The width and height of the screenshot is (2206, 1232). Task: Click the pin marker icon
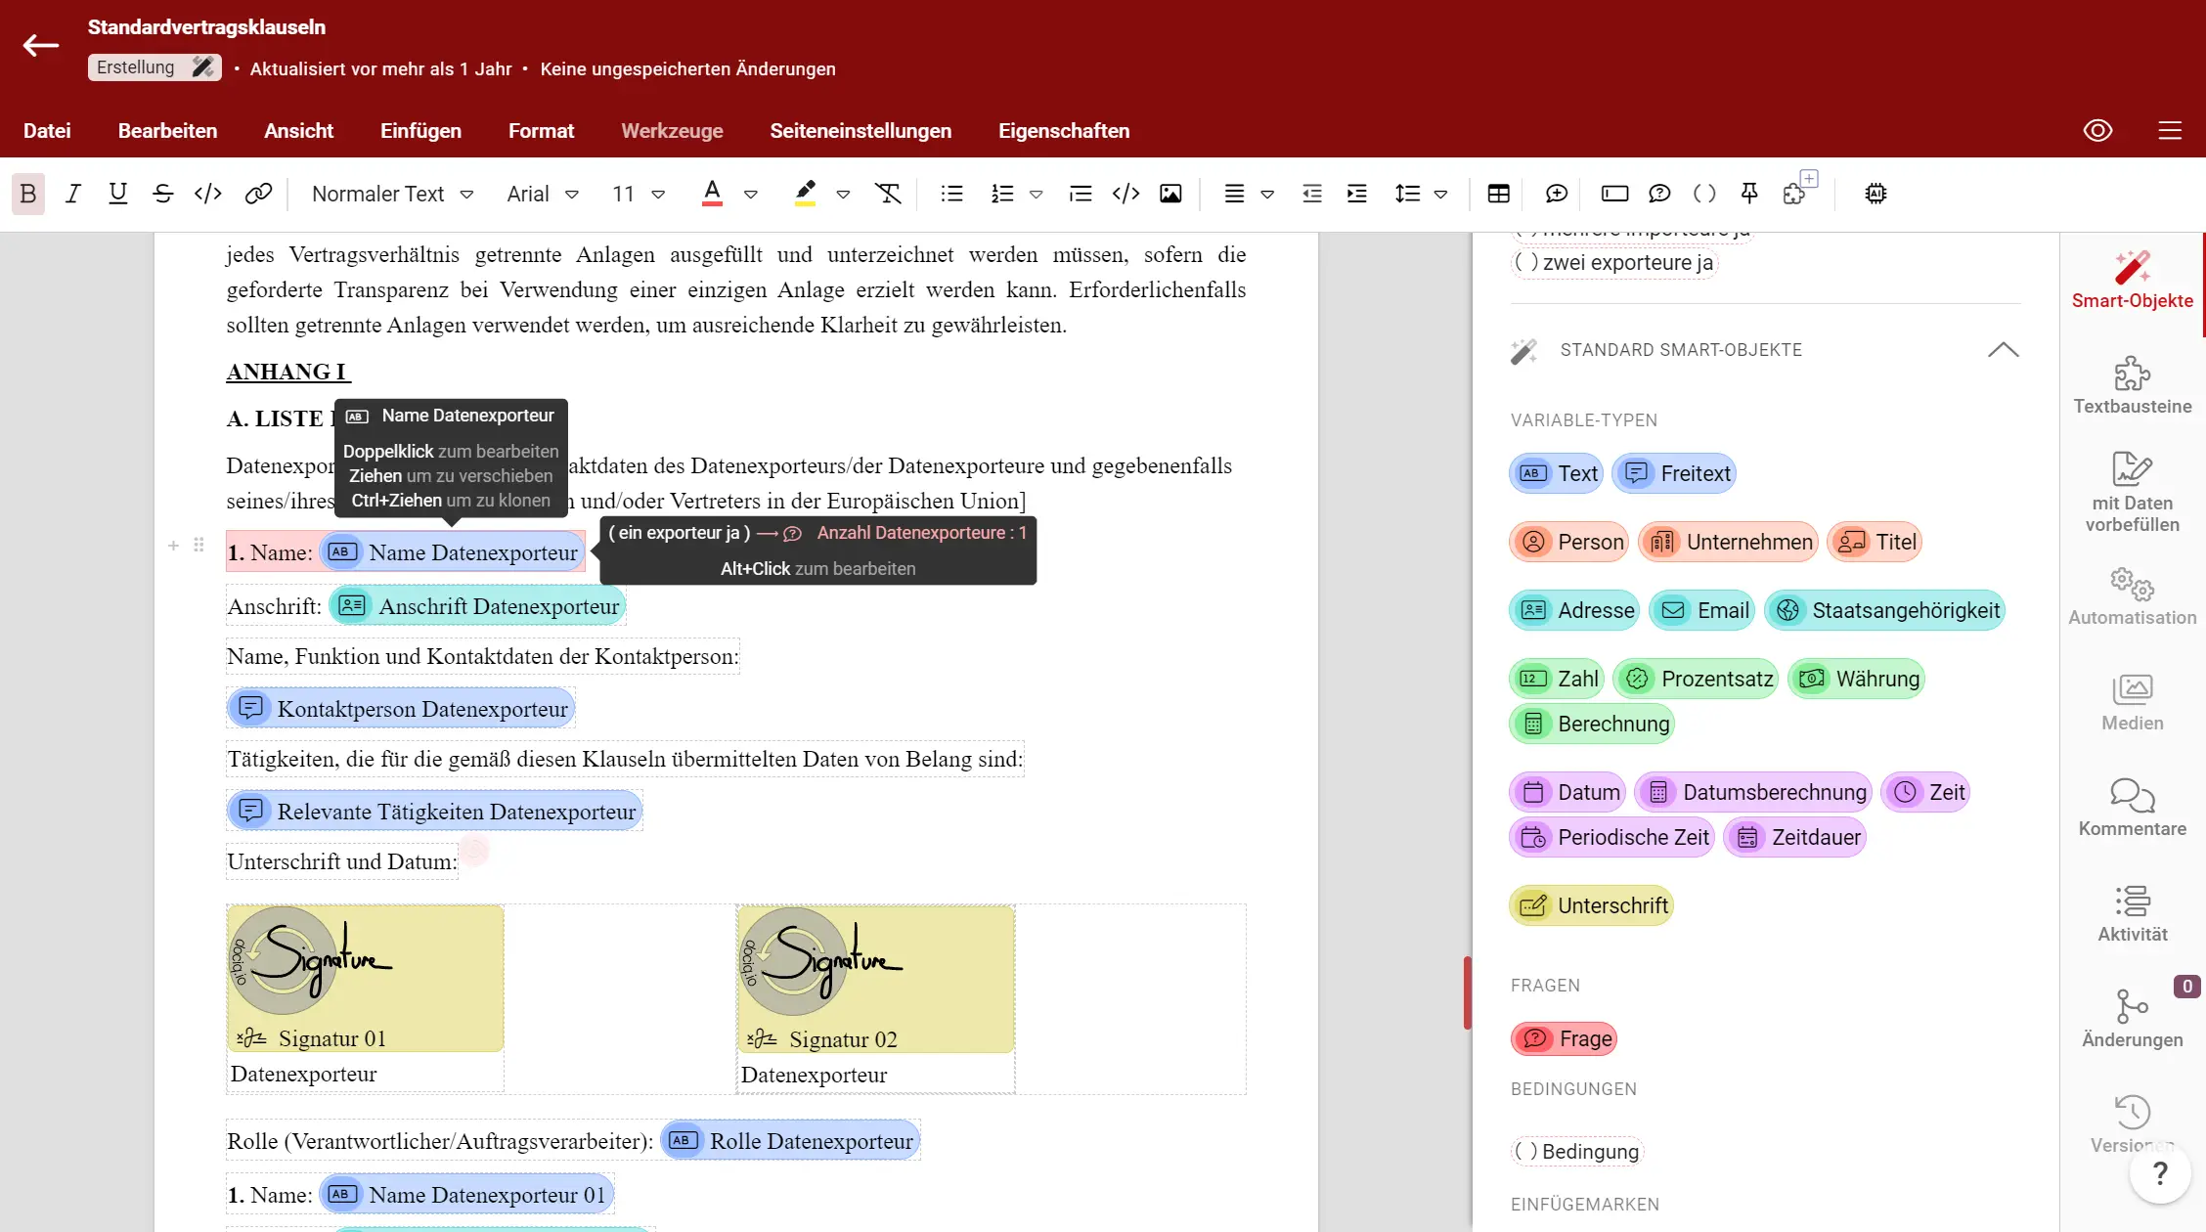(1749, 194)
